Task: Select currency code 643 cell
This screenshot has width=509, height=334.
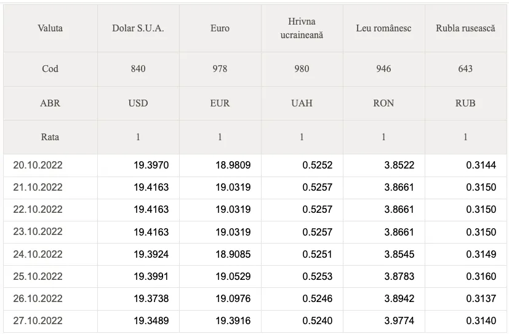Action: tap(465, 69)
